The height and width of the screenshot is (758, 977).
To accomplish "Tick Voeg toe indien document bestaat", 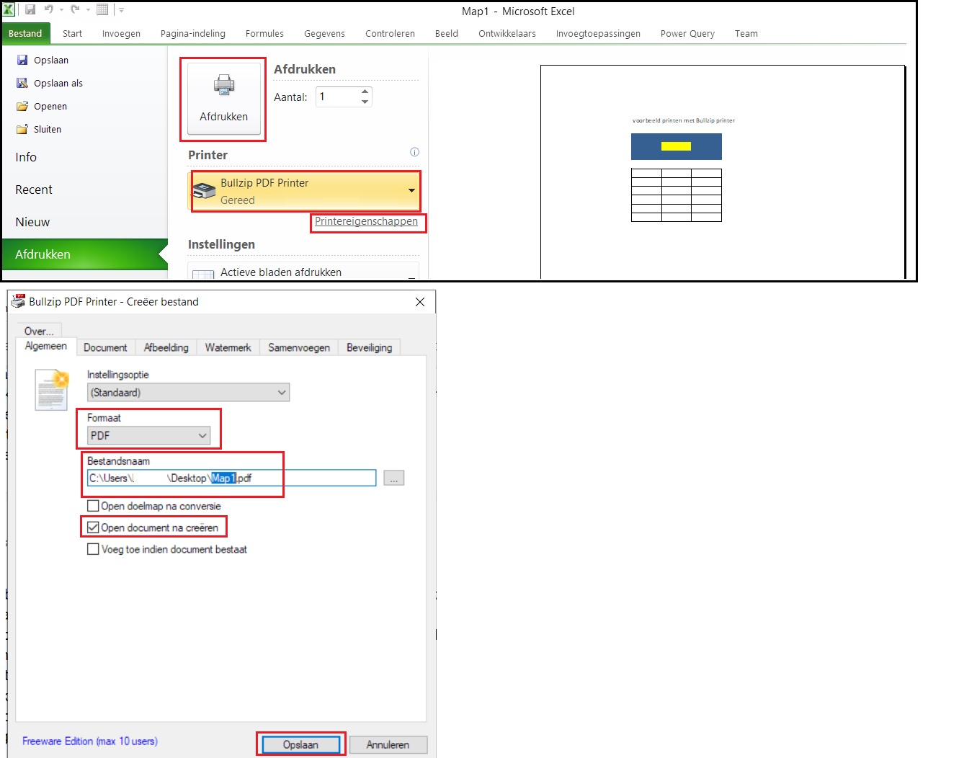I will pos(93,549).
